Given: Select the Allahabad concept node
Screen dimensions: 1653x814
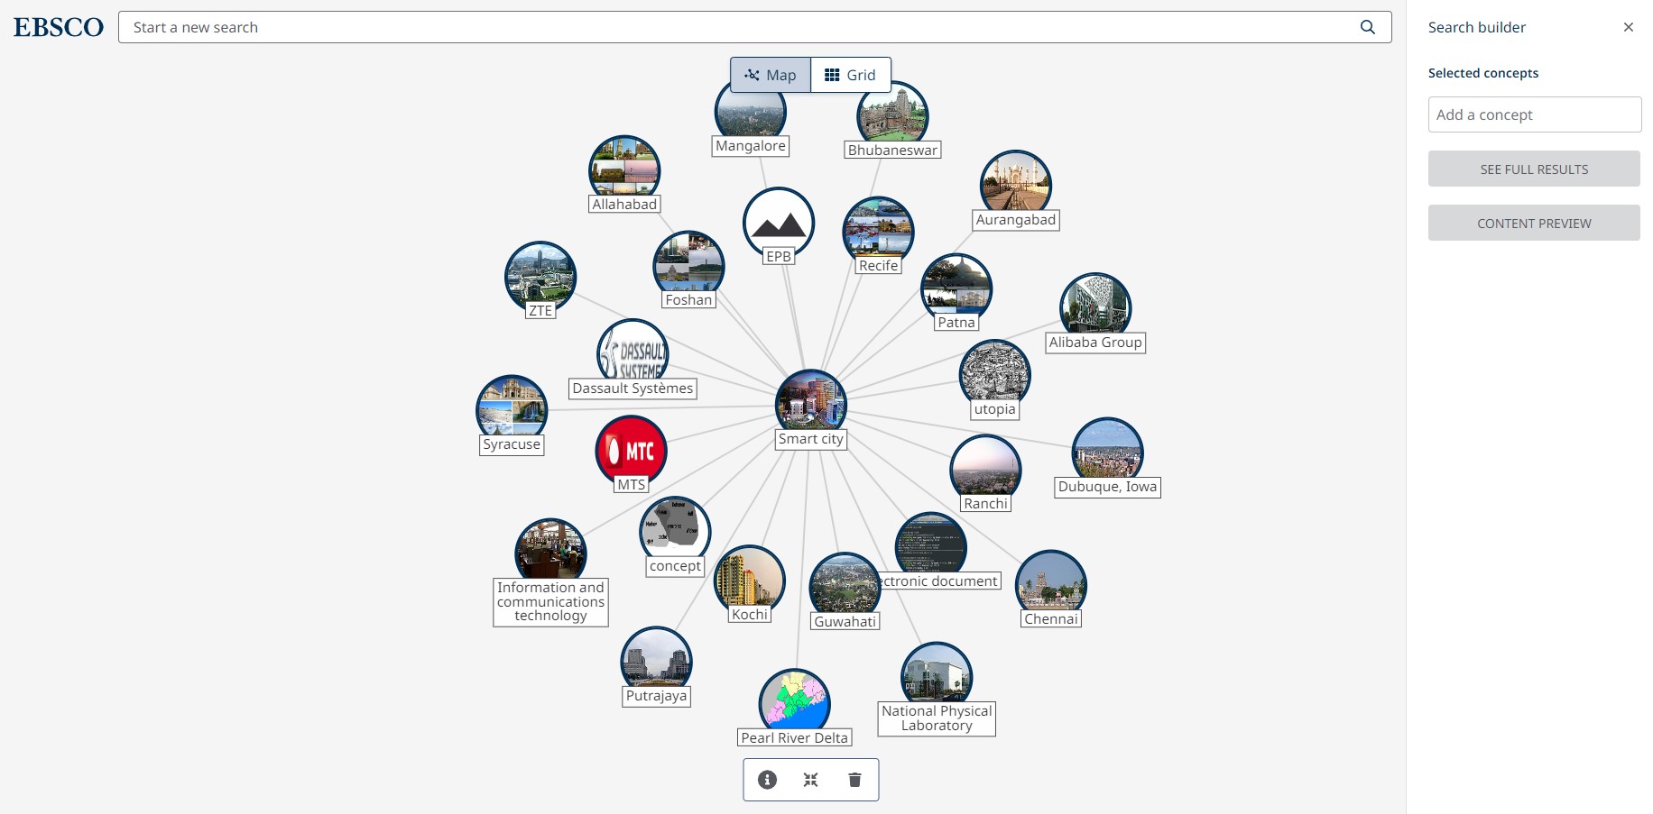Looking at the screenshot, I should [x=624, y=169].
